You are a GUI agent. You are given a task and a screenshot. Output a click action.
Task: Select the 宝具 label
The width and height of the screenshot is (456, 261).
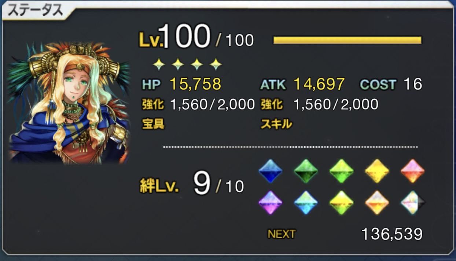[x=153, y=124]
